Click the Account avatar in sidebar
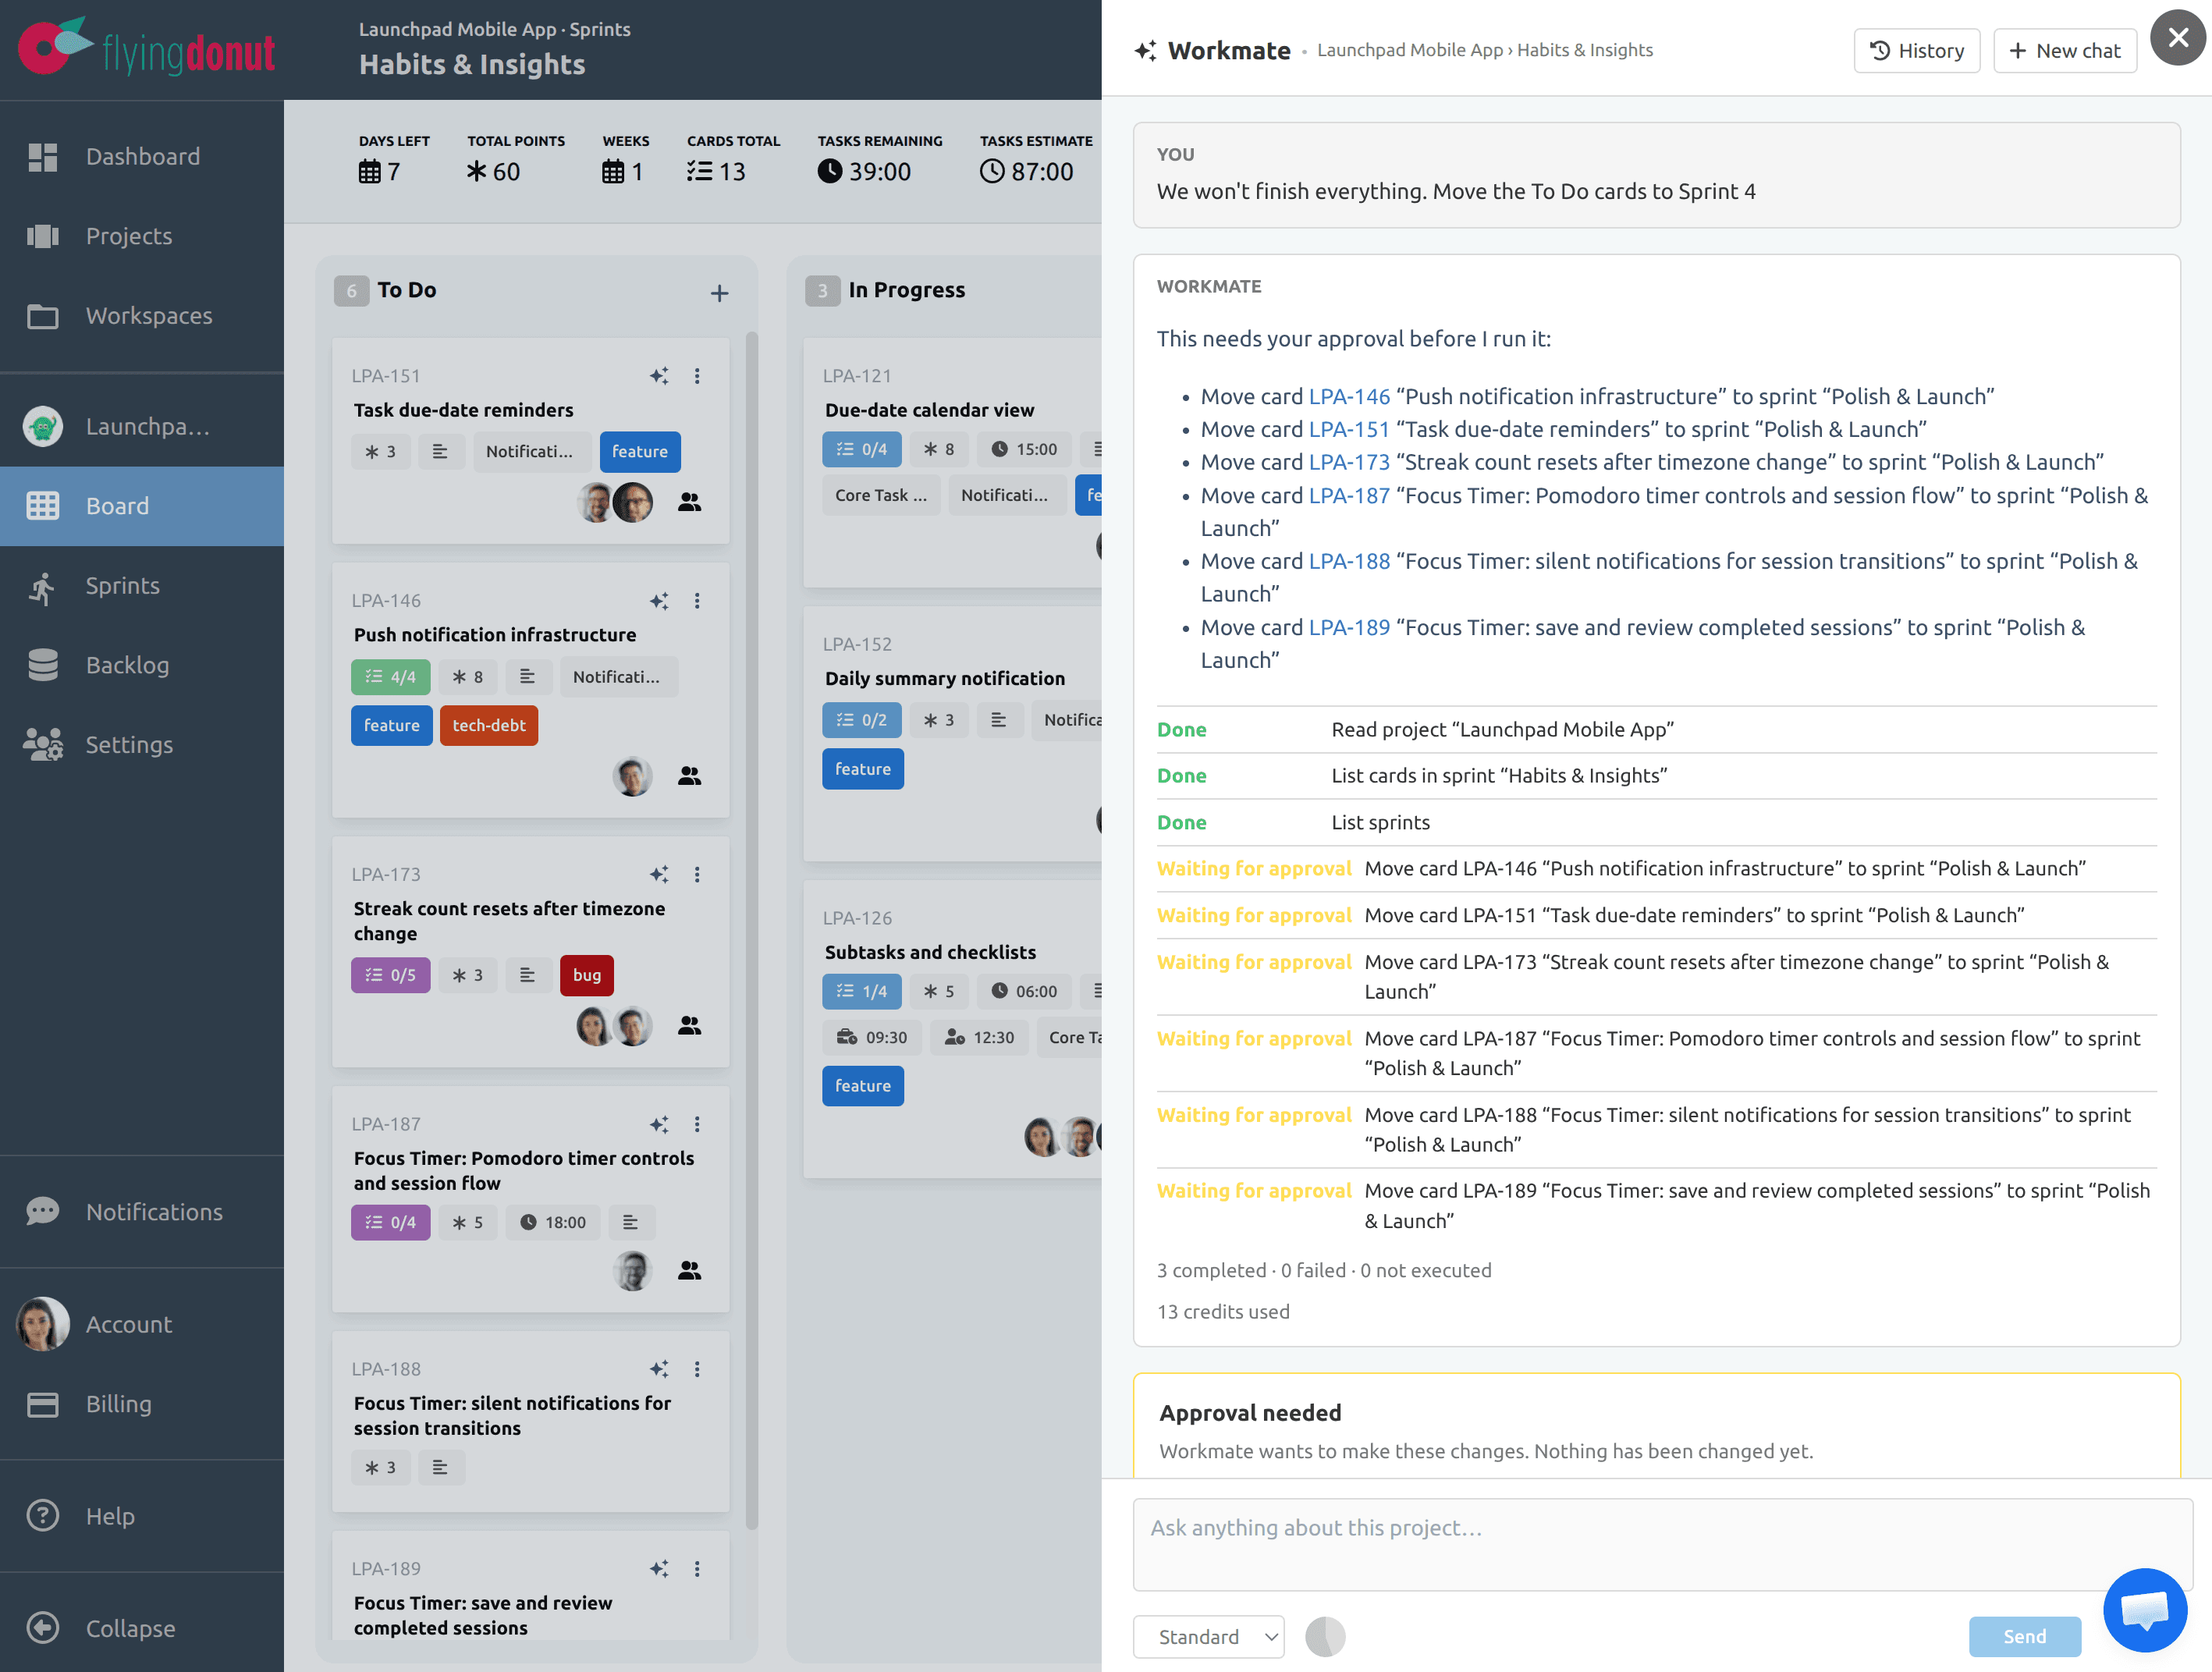This screenshot has height=1672, width=2212. point(43,1324)
